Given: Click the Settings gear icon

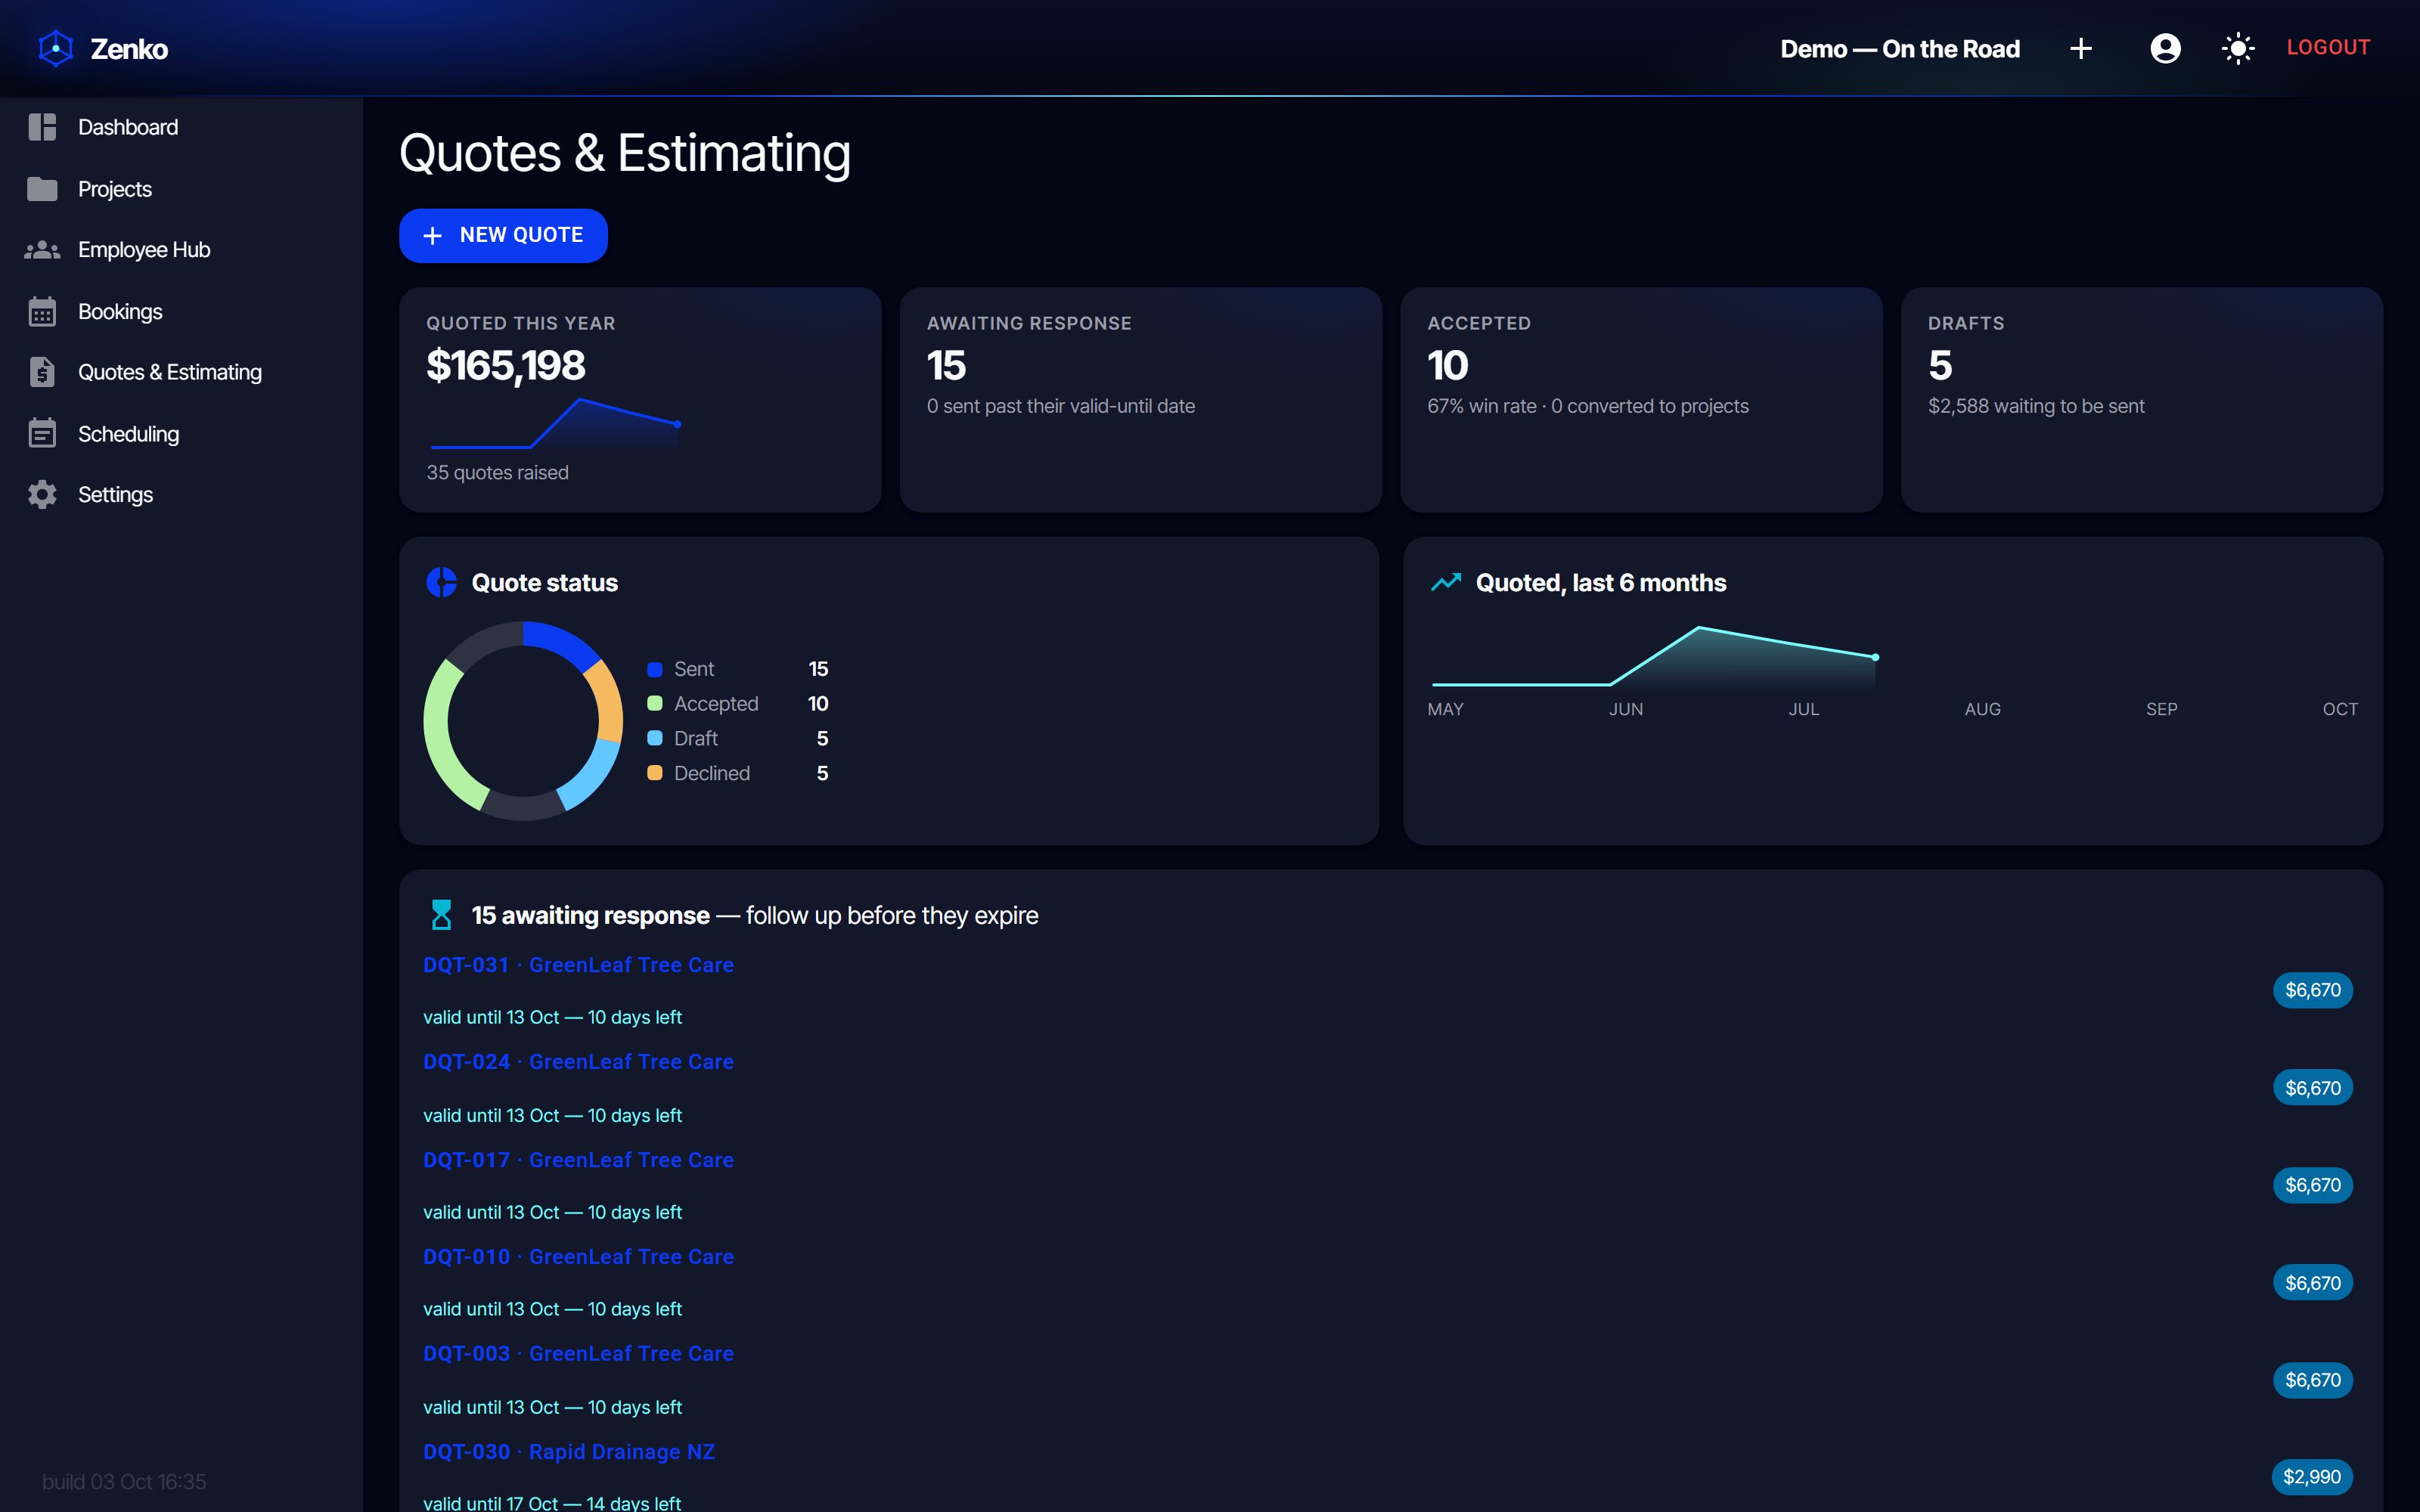Looking at the screenshot, I should coord(42,494).
